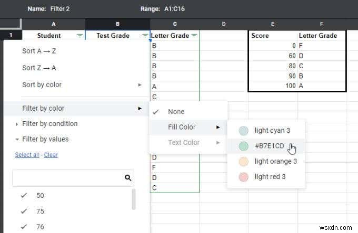Select None in the color filter submenu
The height and width of the screenshot is (233, 358).
coord(176,112)
